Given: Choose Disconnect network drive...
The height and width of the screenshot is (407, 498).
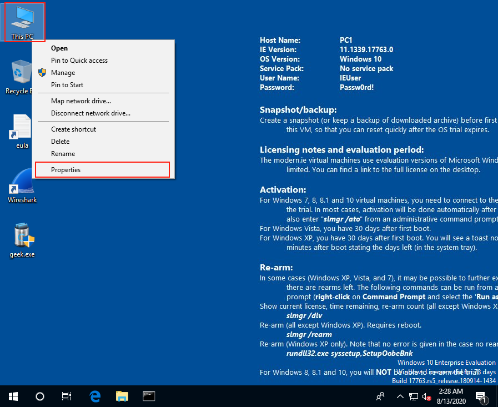Looking at the screenshot, I should click(103, 113).
